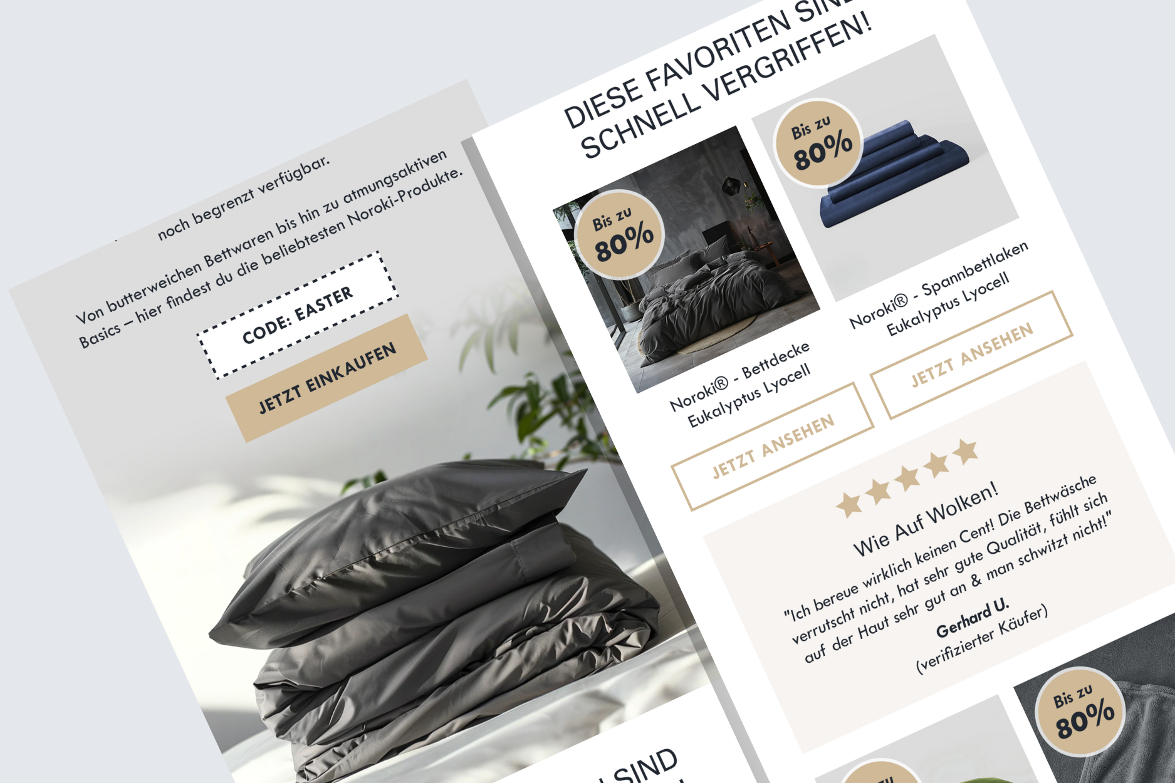1175x783 pixels.
Task: Click the middle review star
Action: point(907,477)
